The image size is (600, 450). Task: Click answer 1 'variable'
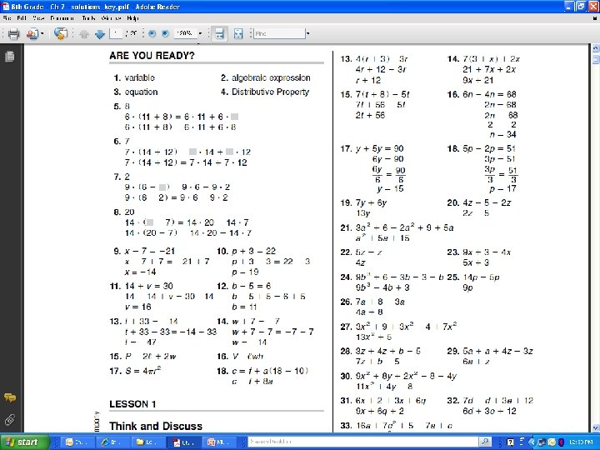point(140,77)
